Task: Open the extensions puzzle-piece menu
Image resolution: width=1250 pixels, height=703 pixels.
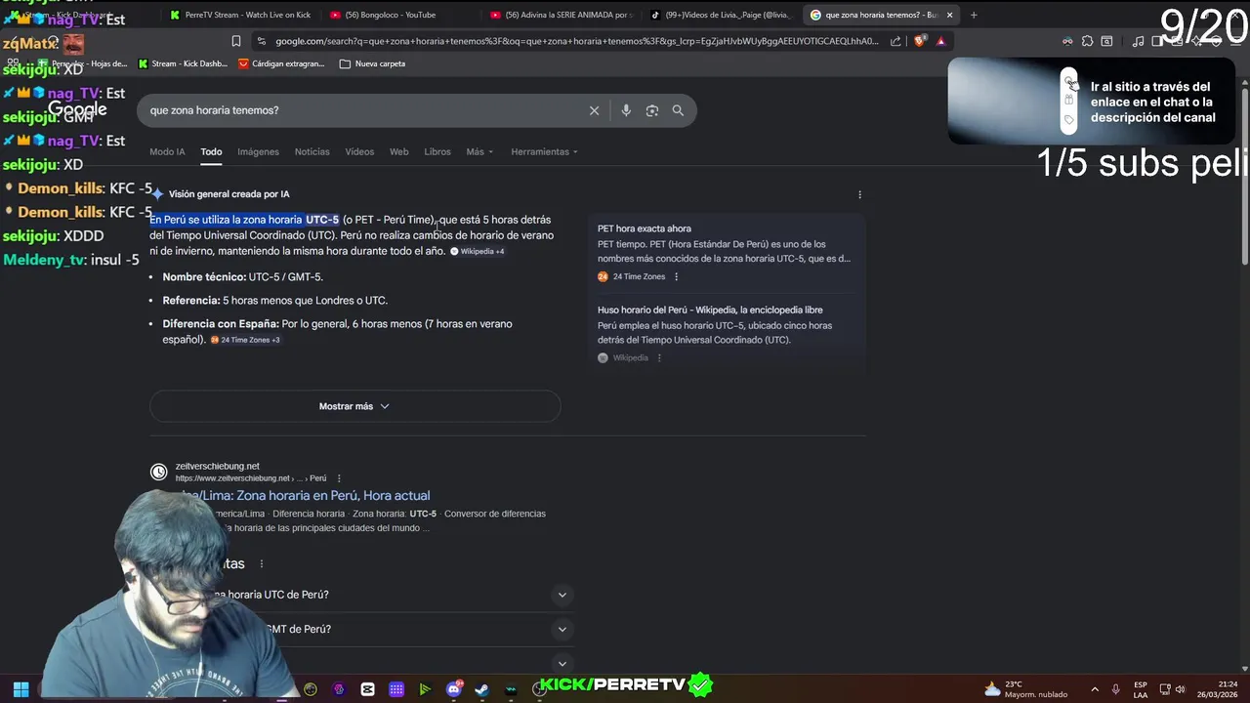Action: pos(1087,41)
